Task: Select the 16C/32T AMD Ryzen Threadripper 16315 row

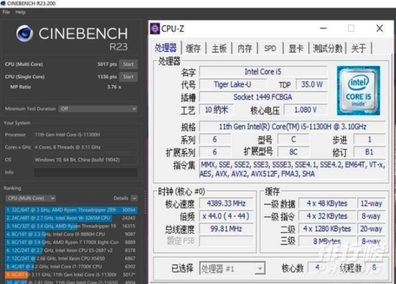Action: 71,226
